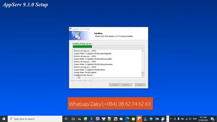Select the AppServ setup taskbar icon
The height and width of the screenshot is (122, 217).
pyautogui.click(x=163, y=119)
